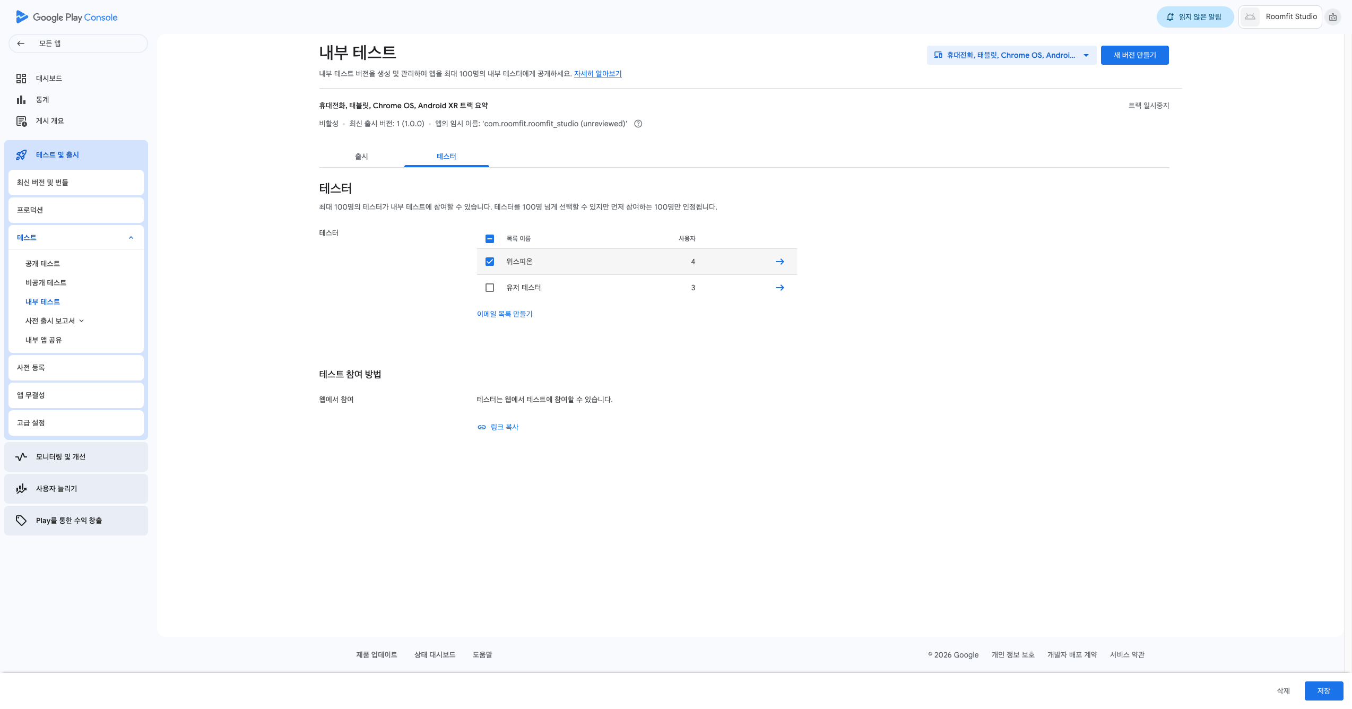1352x709 pixels.
Task: Click the 새 버전 만들기 button
Action: click(x=1134, y=55)
